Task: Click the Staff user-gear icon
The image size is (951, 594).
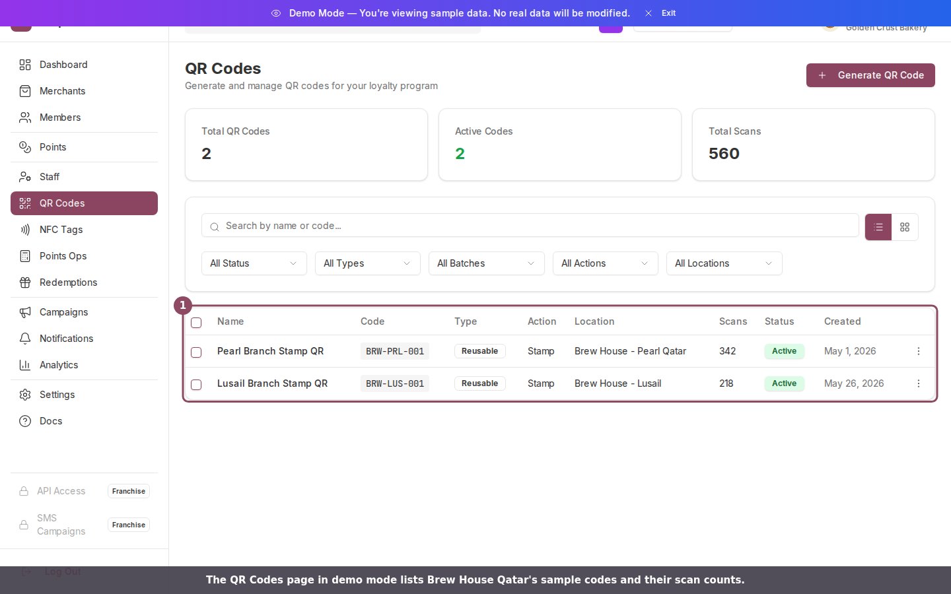Action: 25,177
